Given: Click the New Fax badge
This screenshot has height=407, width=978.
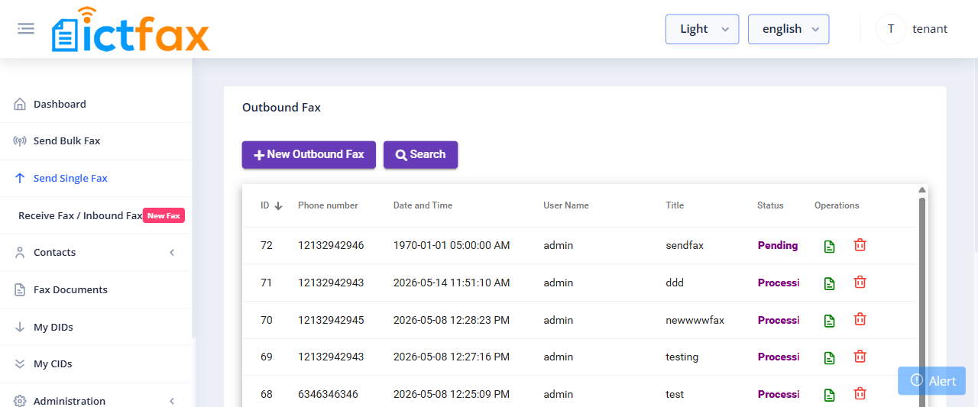Looking at the screenshot, I should [x=164, y=215].
